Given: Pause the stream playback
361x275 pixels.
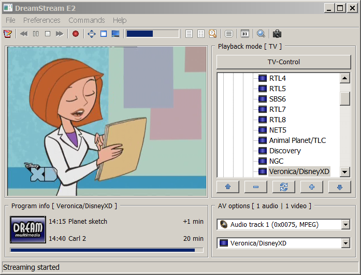Looking at the screenshot, I should click(36, 34).
